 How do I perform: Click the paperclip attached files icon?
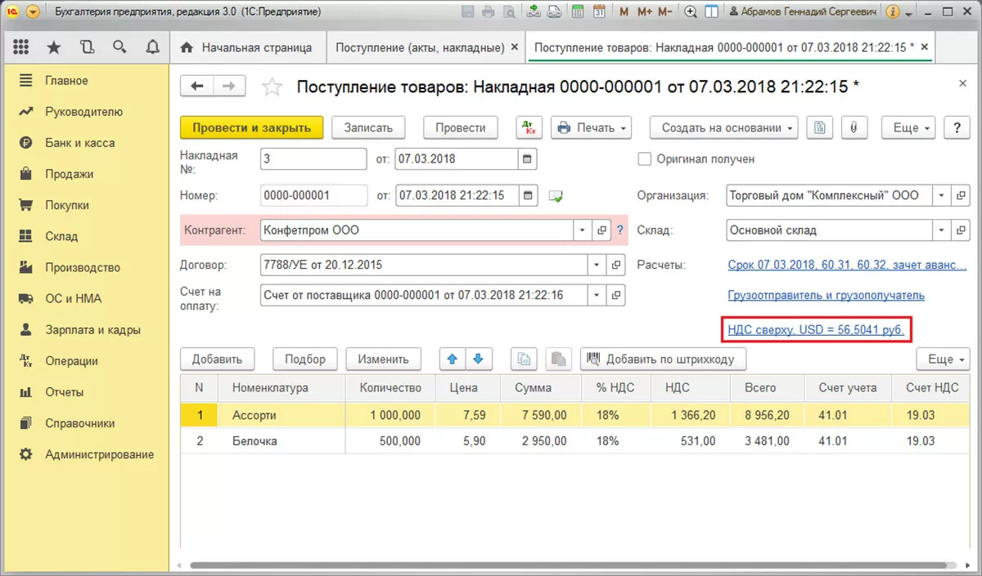tap(853, 128)
